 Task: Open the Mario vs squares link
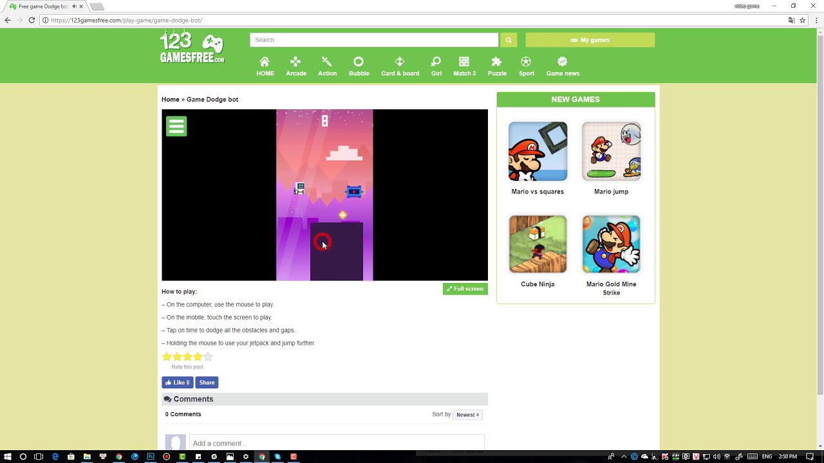538,192
